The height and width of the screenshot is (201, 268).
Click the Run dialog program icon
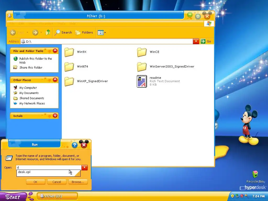(x=9, y=158)
